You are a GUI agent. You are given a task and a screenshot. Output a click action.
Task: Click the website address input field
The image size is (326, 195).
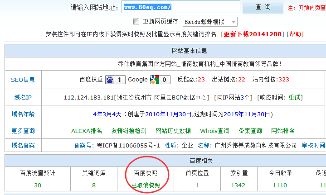[x=180, y=7]
